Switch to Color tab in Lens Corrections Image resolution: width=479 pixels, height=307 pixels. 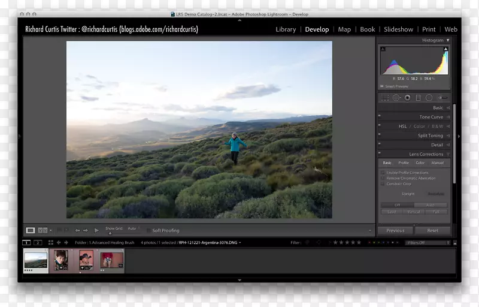pos(420,162)
